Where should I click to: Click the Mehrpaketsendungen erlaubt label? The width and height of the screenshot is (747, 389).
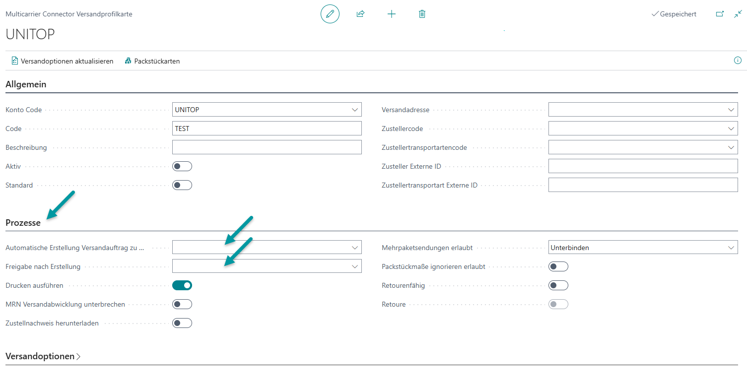pyautogui.click(x=427, y=248)
